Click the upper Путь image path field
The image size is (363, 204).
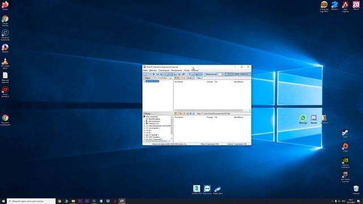pos(226,78)
